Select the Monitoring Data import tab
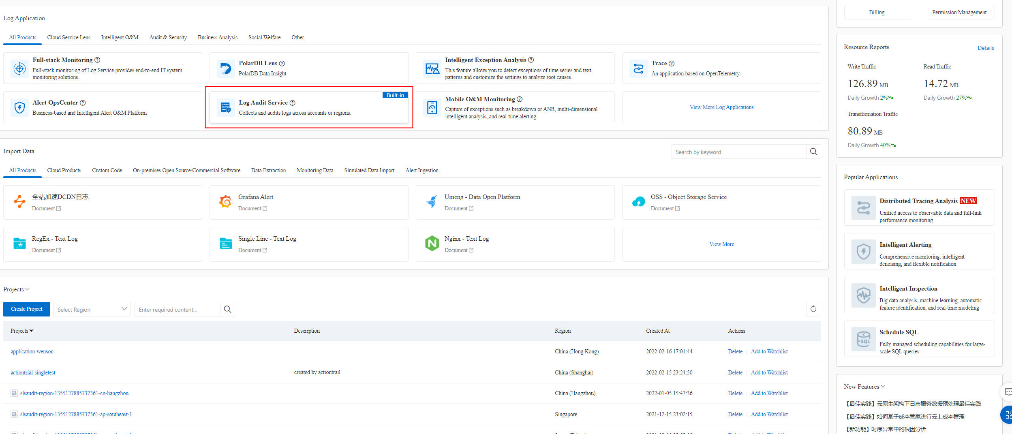Image resolution: width=1012 pixels, height=434 pixels. tap(315, 170)
